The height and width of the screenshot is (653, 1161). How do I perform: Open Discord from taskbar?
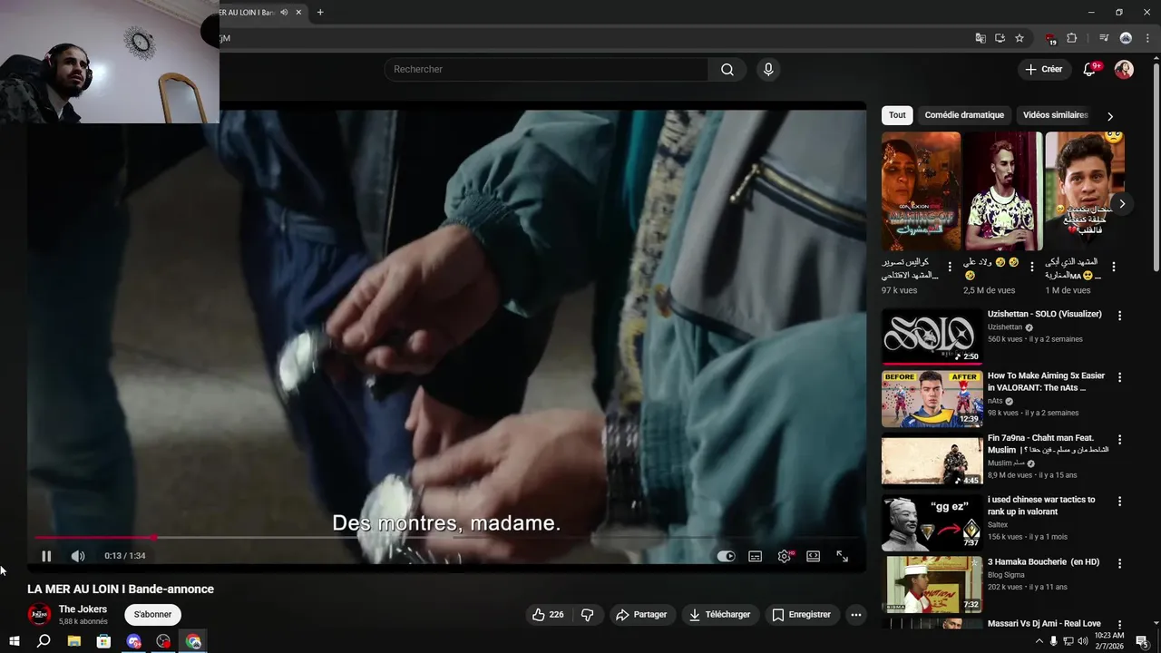[134, 641]
